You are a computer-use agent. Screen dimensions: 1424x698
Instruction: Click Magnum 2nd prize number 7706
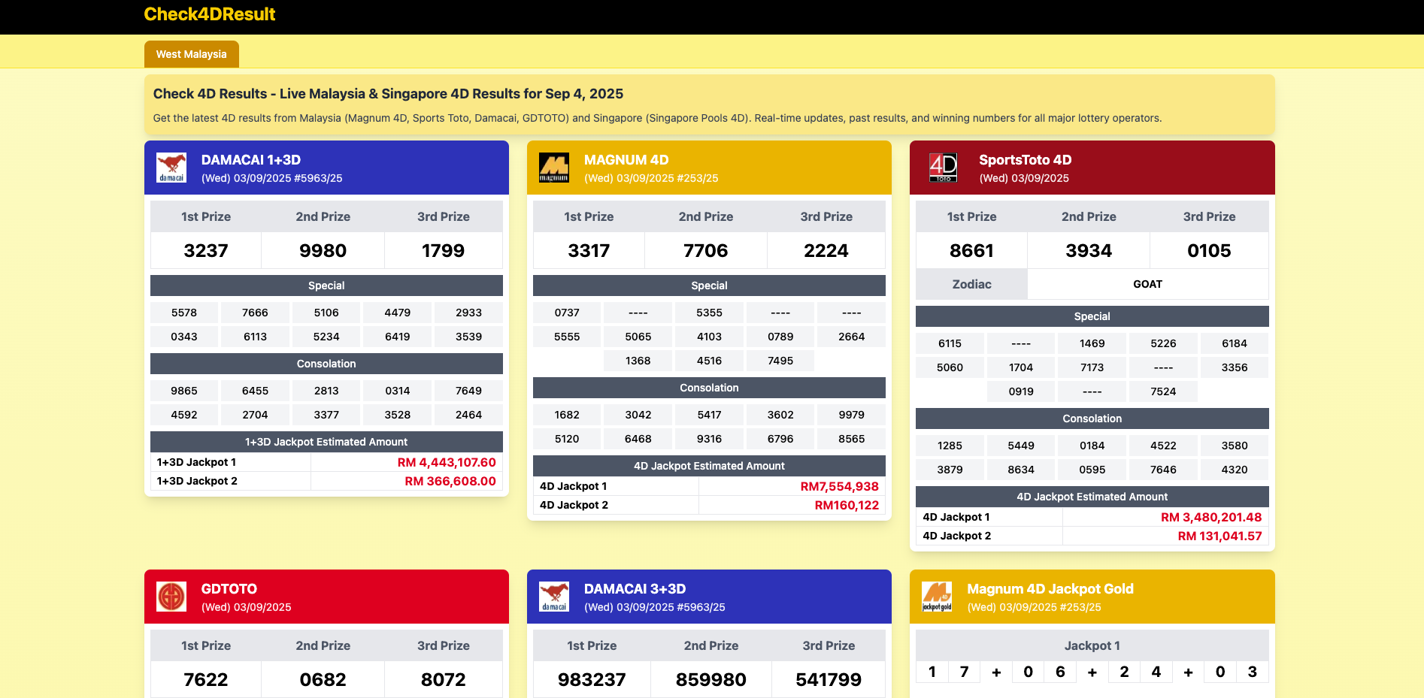coord(705,251)
